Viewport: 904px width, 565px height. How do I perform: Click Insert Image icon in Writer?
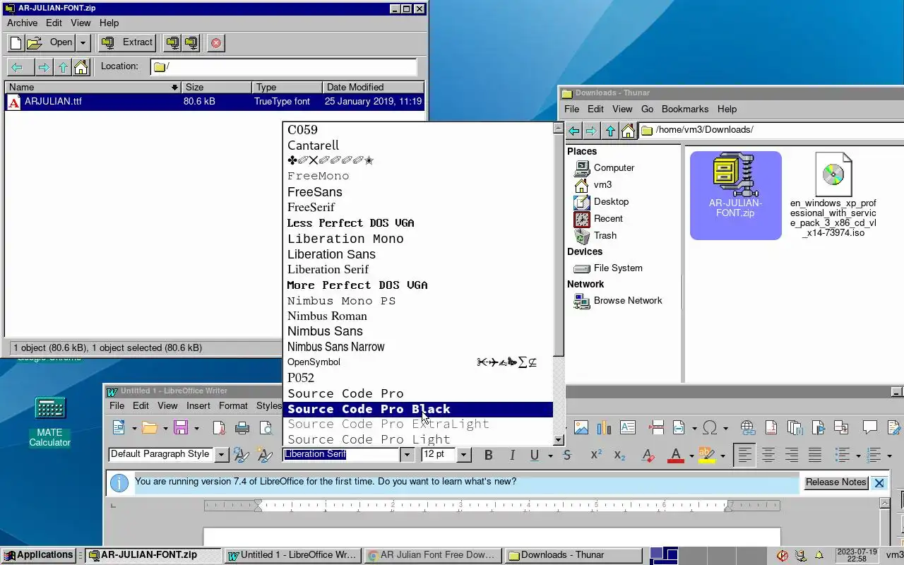pyautogui.click(x=581, y=427)
